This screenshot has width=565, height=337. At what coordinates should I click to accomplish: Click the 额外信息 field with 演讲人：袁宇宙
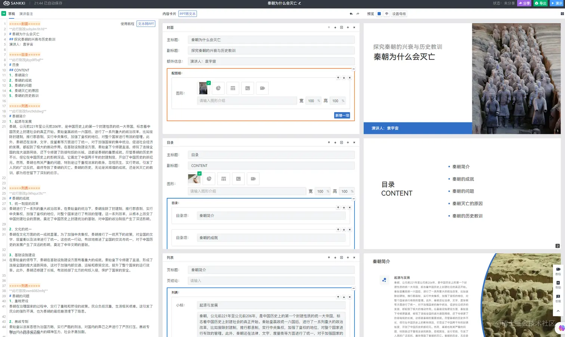coord(271,61)
